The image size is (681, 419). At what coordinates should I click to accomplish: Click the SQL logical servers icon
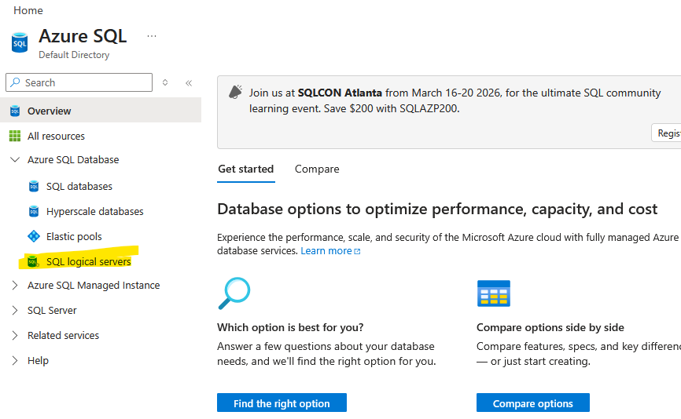[x=34, y=262]
